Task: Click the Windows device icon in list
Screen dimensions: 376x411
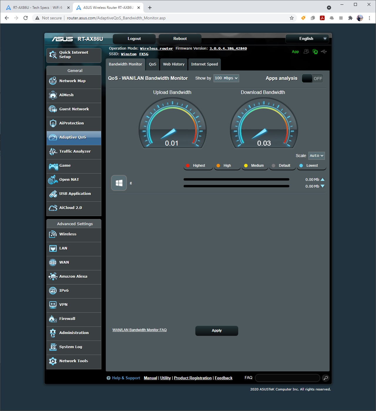Action: tap(119, 183)
